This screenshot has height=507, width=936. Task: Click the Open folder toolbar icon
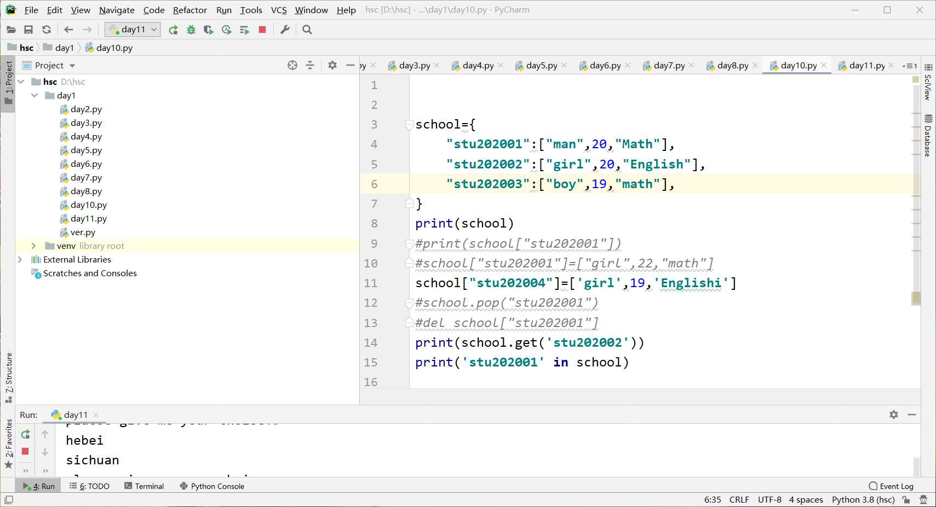coord(12,30)
